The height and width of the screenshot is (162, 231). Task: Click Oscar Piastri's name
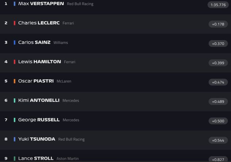(36, 81)
